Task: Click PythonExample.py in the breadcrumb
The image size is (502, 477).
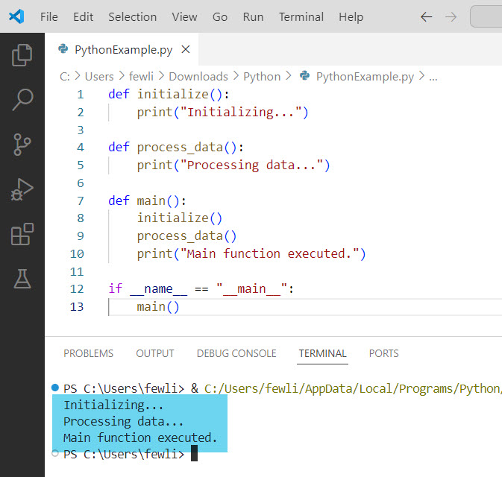Action: [365, 77]
